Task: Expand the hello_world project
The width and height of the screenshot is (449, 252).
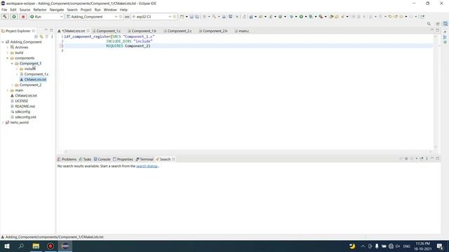Action: click(x=3, y=122)
